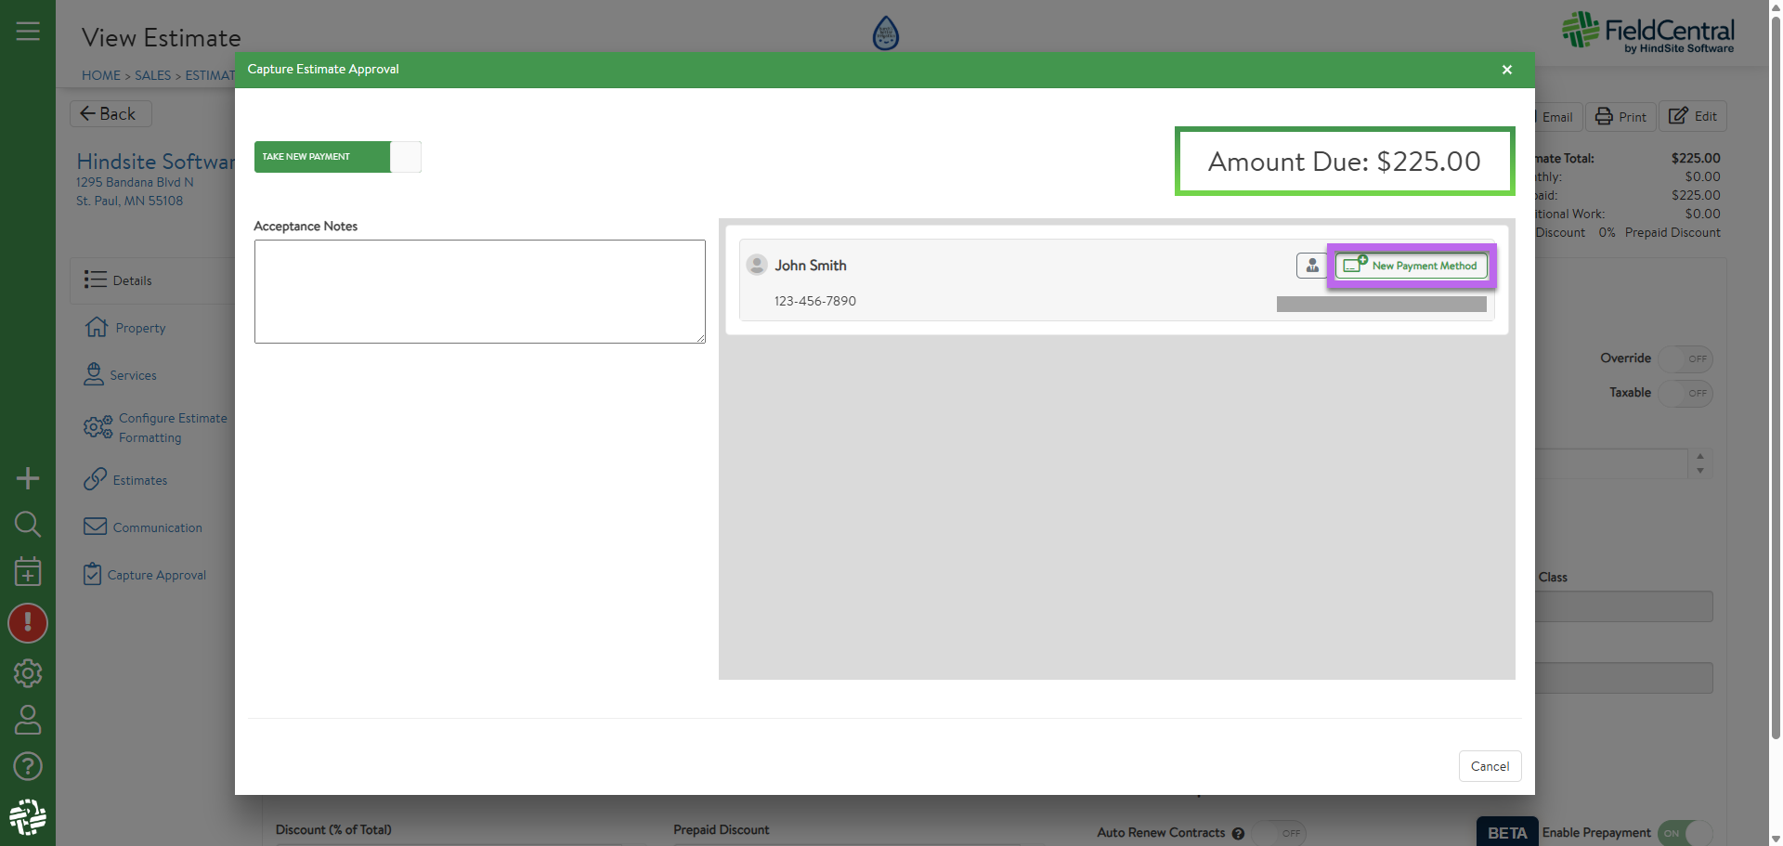Click the New Payment Method button
This screenshot has width=1783, height=846.
pos(1412,266)
